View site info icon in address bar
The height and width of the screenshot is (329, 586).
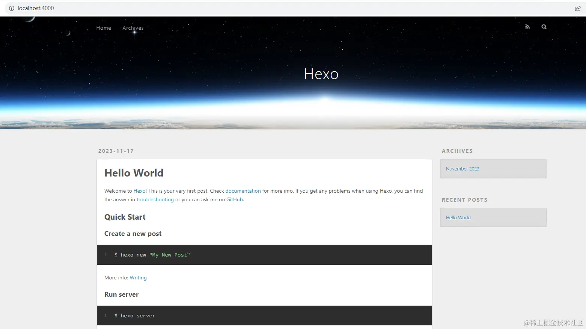(x=12, y=8)
